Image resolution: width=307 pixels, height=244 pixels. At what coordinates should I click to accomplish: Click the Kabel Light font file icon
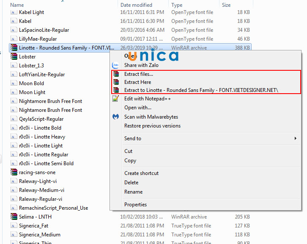pyautogui.click(x=14, y=12)
